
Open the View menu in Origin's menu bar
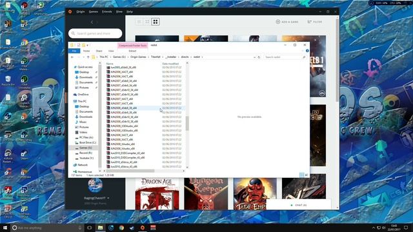pos(119,12)
